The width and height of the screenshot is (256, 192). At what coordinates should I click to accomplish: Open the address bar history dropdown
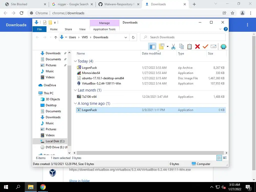tap(125, 37)
